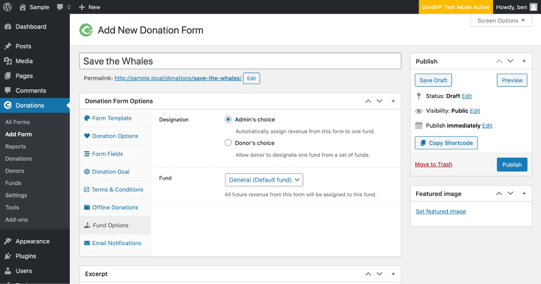Collapse the Donation Form Options panel
The height and width of the screenshot is (284, 541).
pyautogui.click(x=393, y=101)
